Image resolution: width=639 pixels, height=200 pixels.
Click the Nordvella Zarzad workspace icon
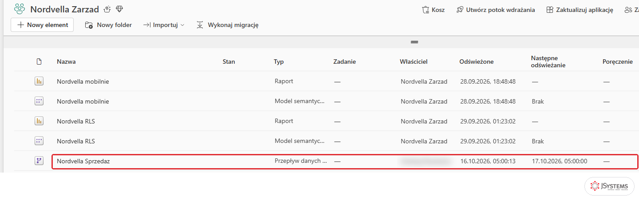coord(20,9)
